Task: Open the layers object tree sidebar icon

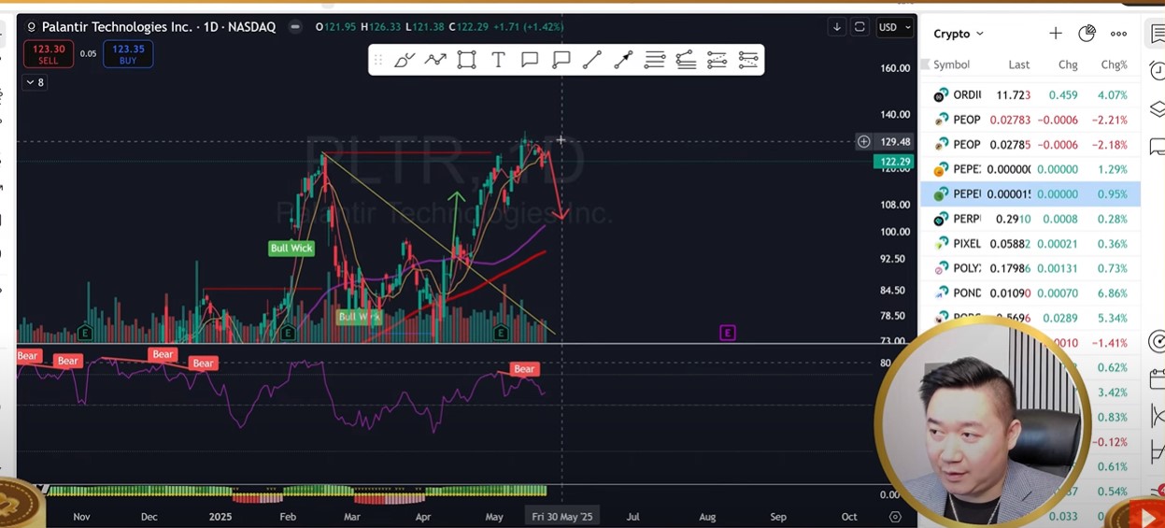Action: (x=1158, y=108)
